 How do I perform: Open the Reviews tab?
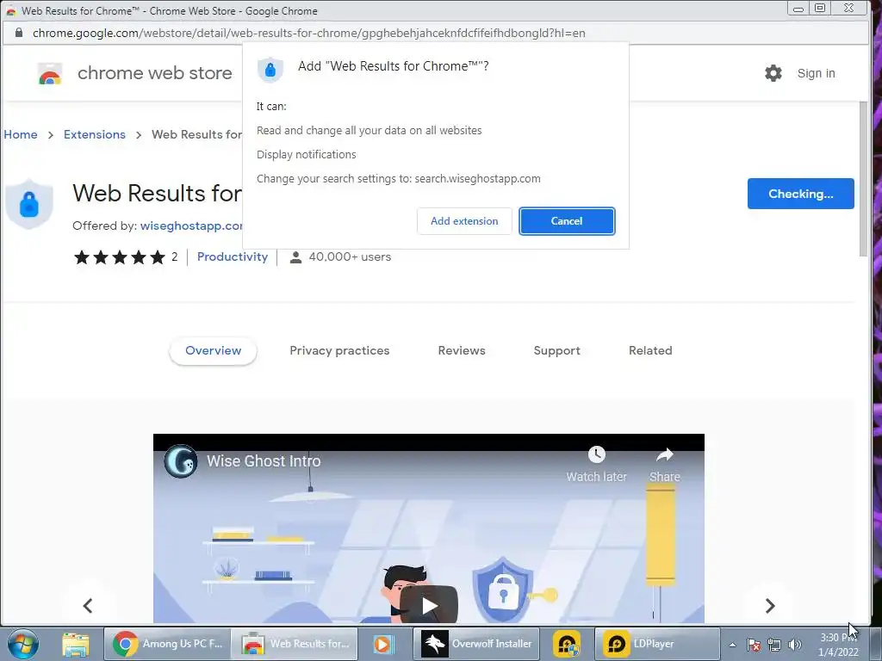click(x=462, y=350)
